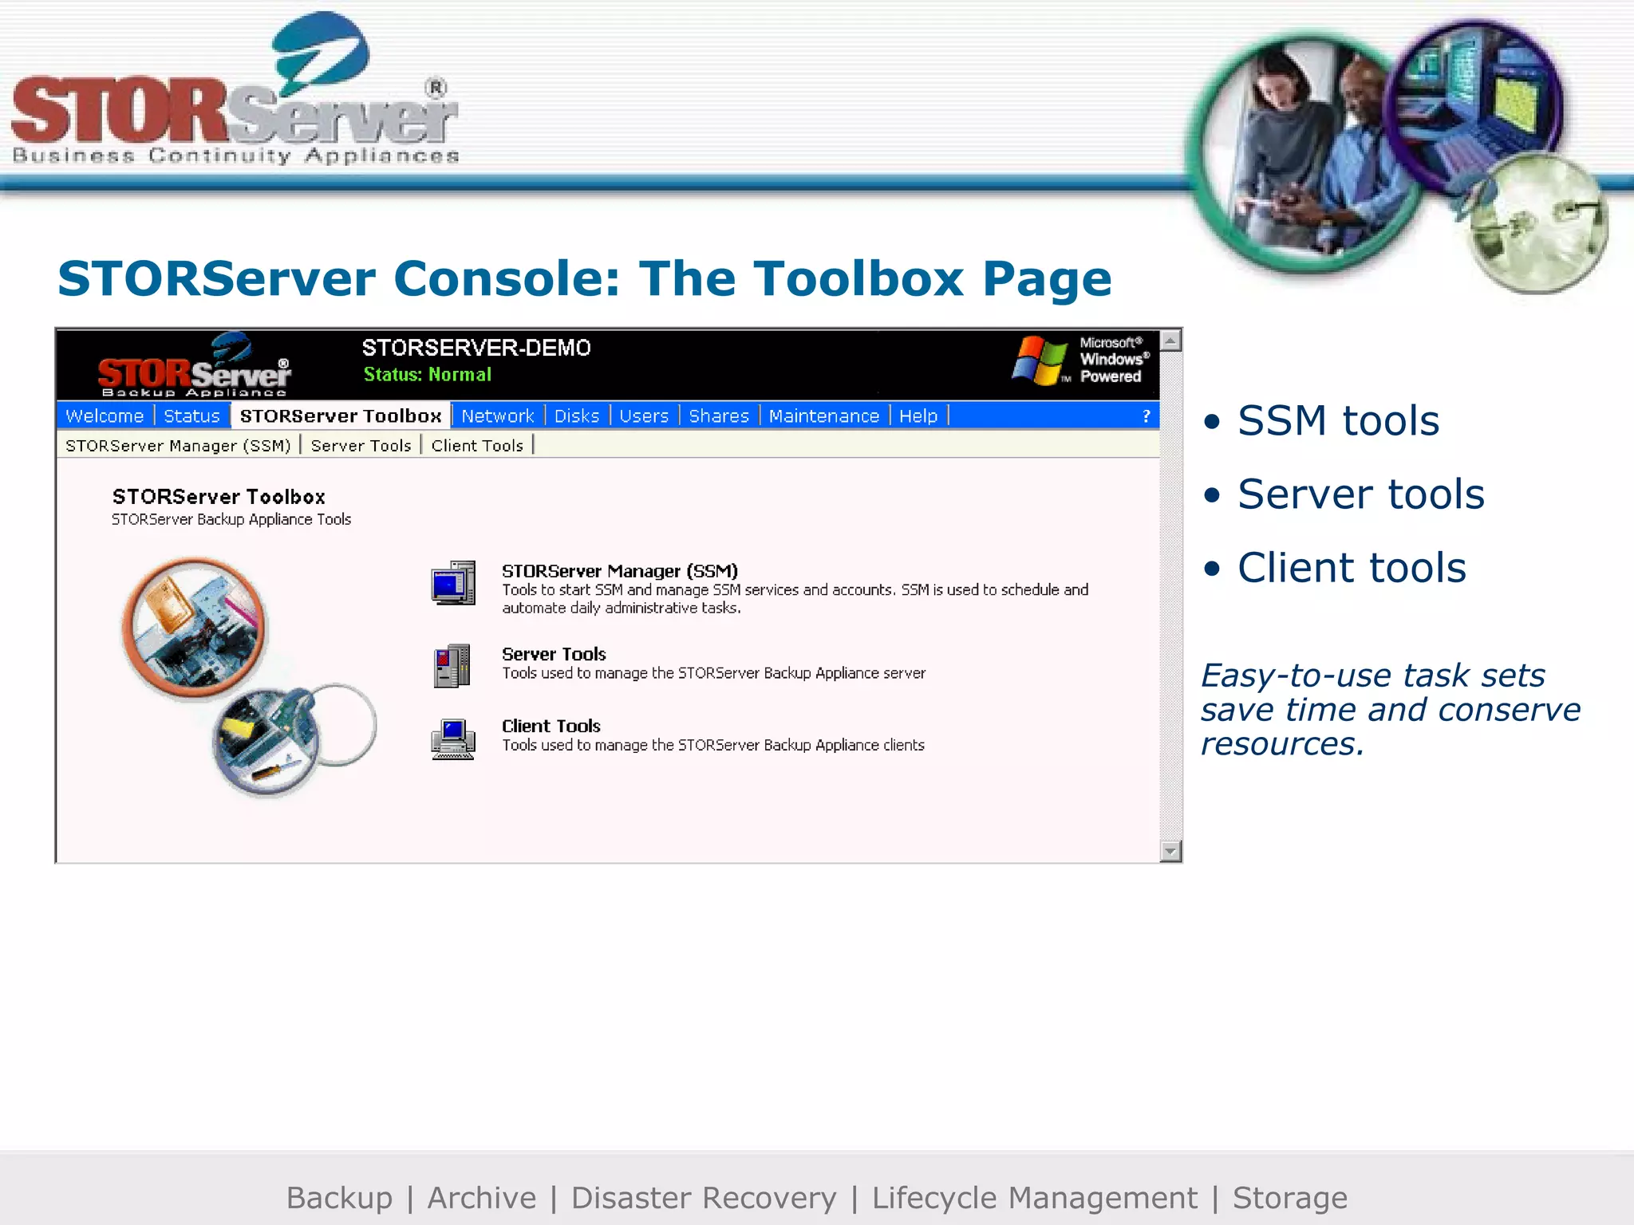Viewport: 1634px width, 1225px height.
Task: Click the Microsoft Windows Powered logo
Action: click(1080, 360)
